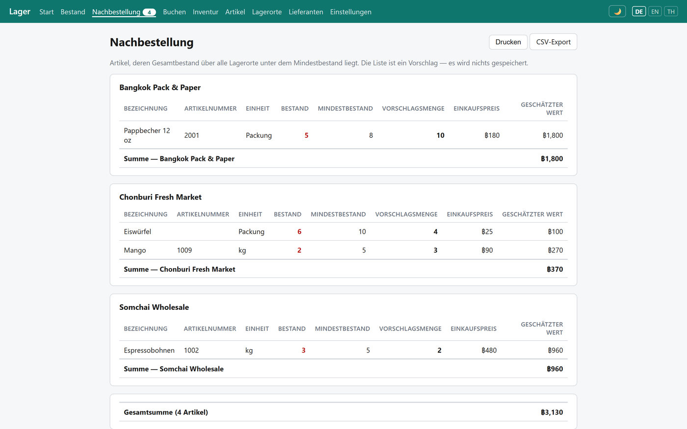Open the Buchen section

click(x=174, y=12)
